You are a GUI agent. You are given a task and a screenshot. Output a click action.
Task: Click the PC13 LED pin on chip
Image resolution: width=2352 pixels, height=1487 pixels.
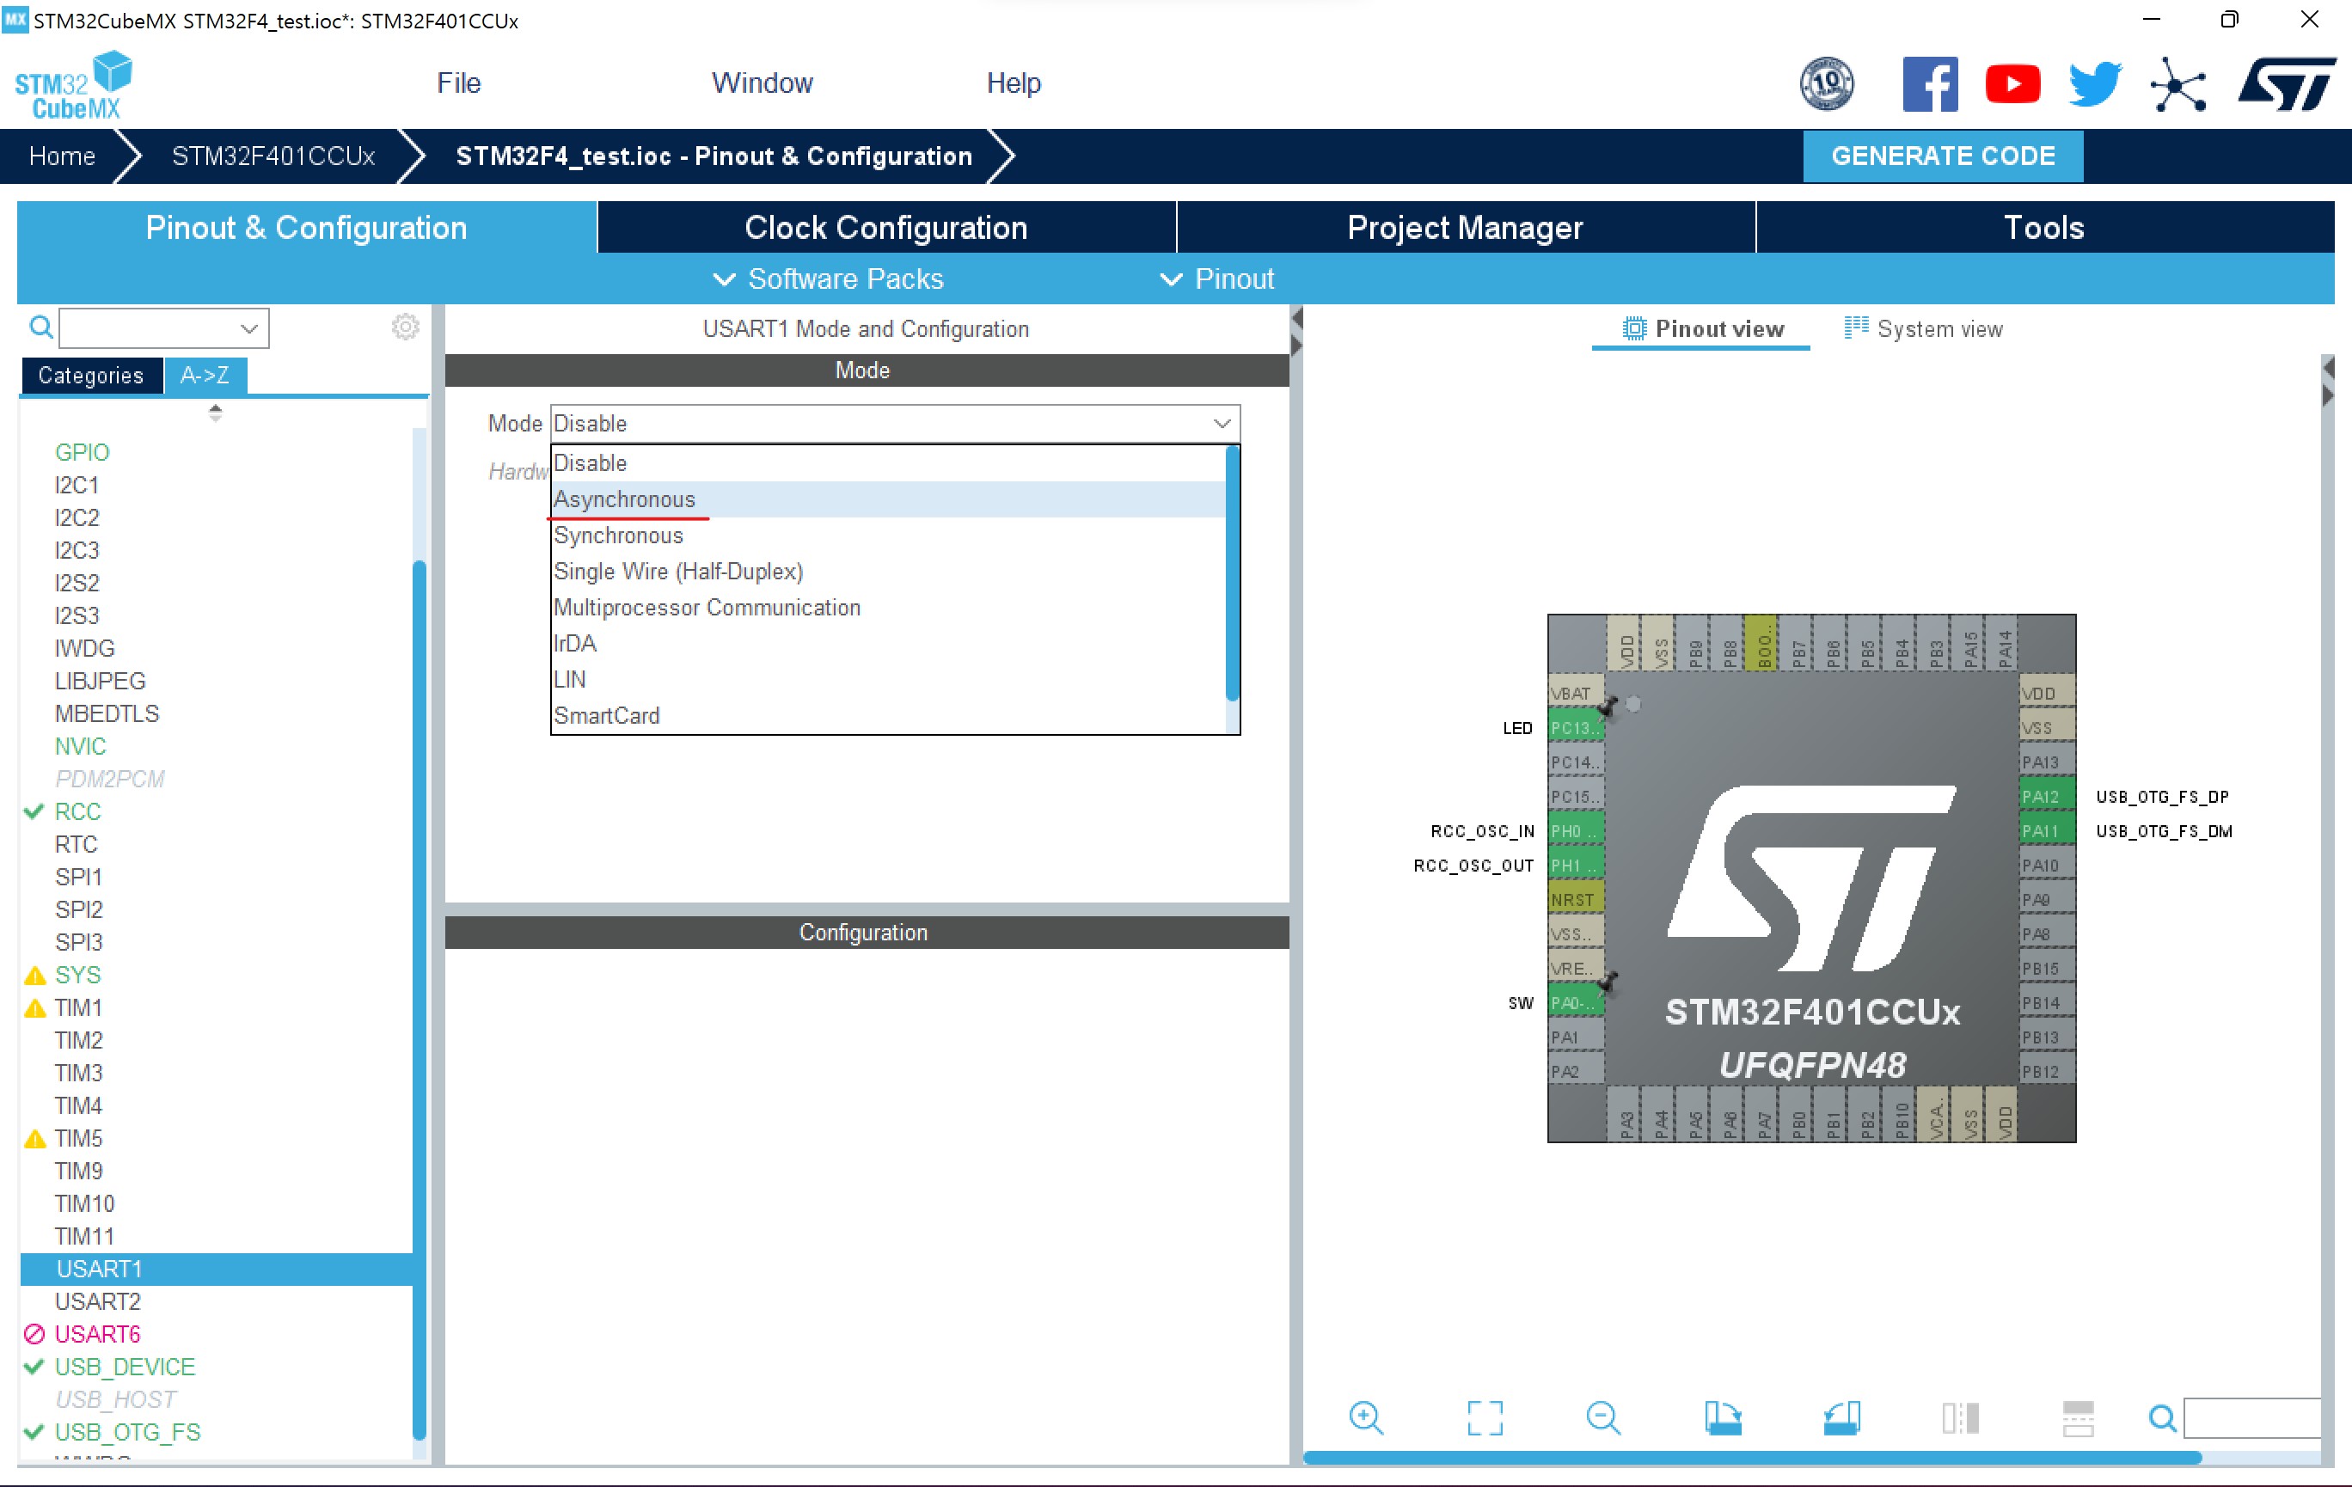[x=1576, y=727]
